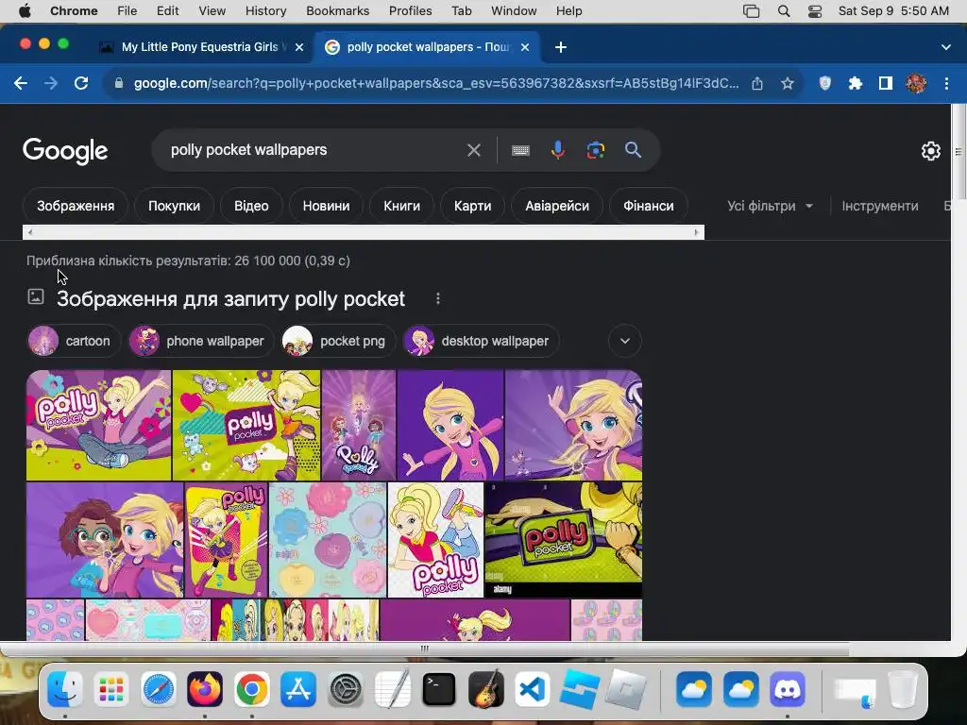
Task: Open the Новини filter
Action: pos(326,206)
